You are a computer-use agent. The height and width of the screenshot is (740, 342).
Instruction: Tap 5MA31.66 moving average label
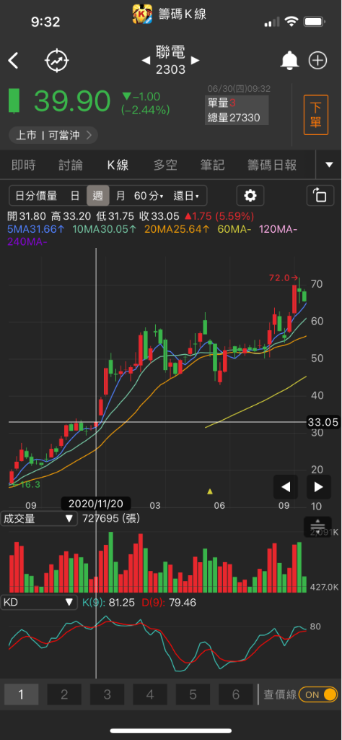[x=36, y=229]
